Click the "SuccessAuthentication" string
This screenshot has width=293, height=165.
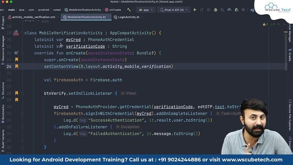coord(116,120)
